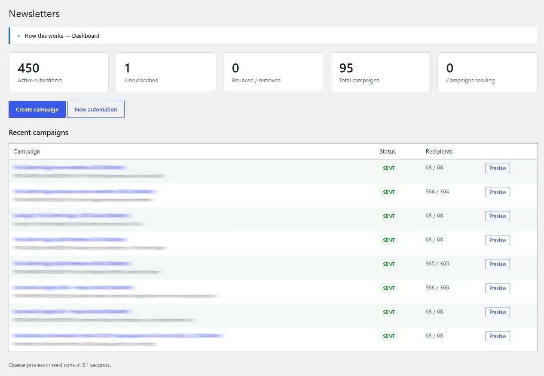
Task: Click the SENT badge of 366 / 366 row
Action: click(389, 288)
